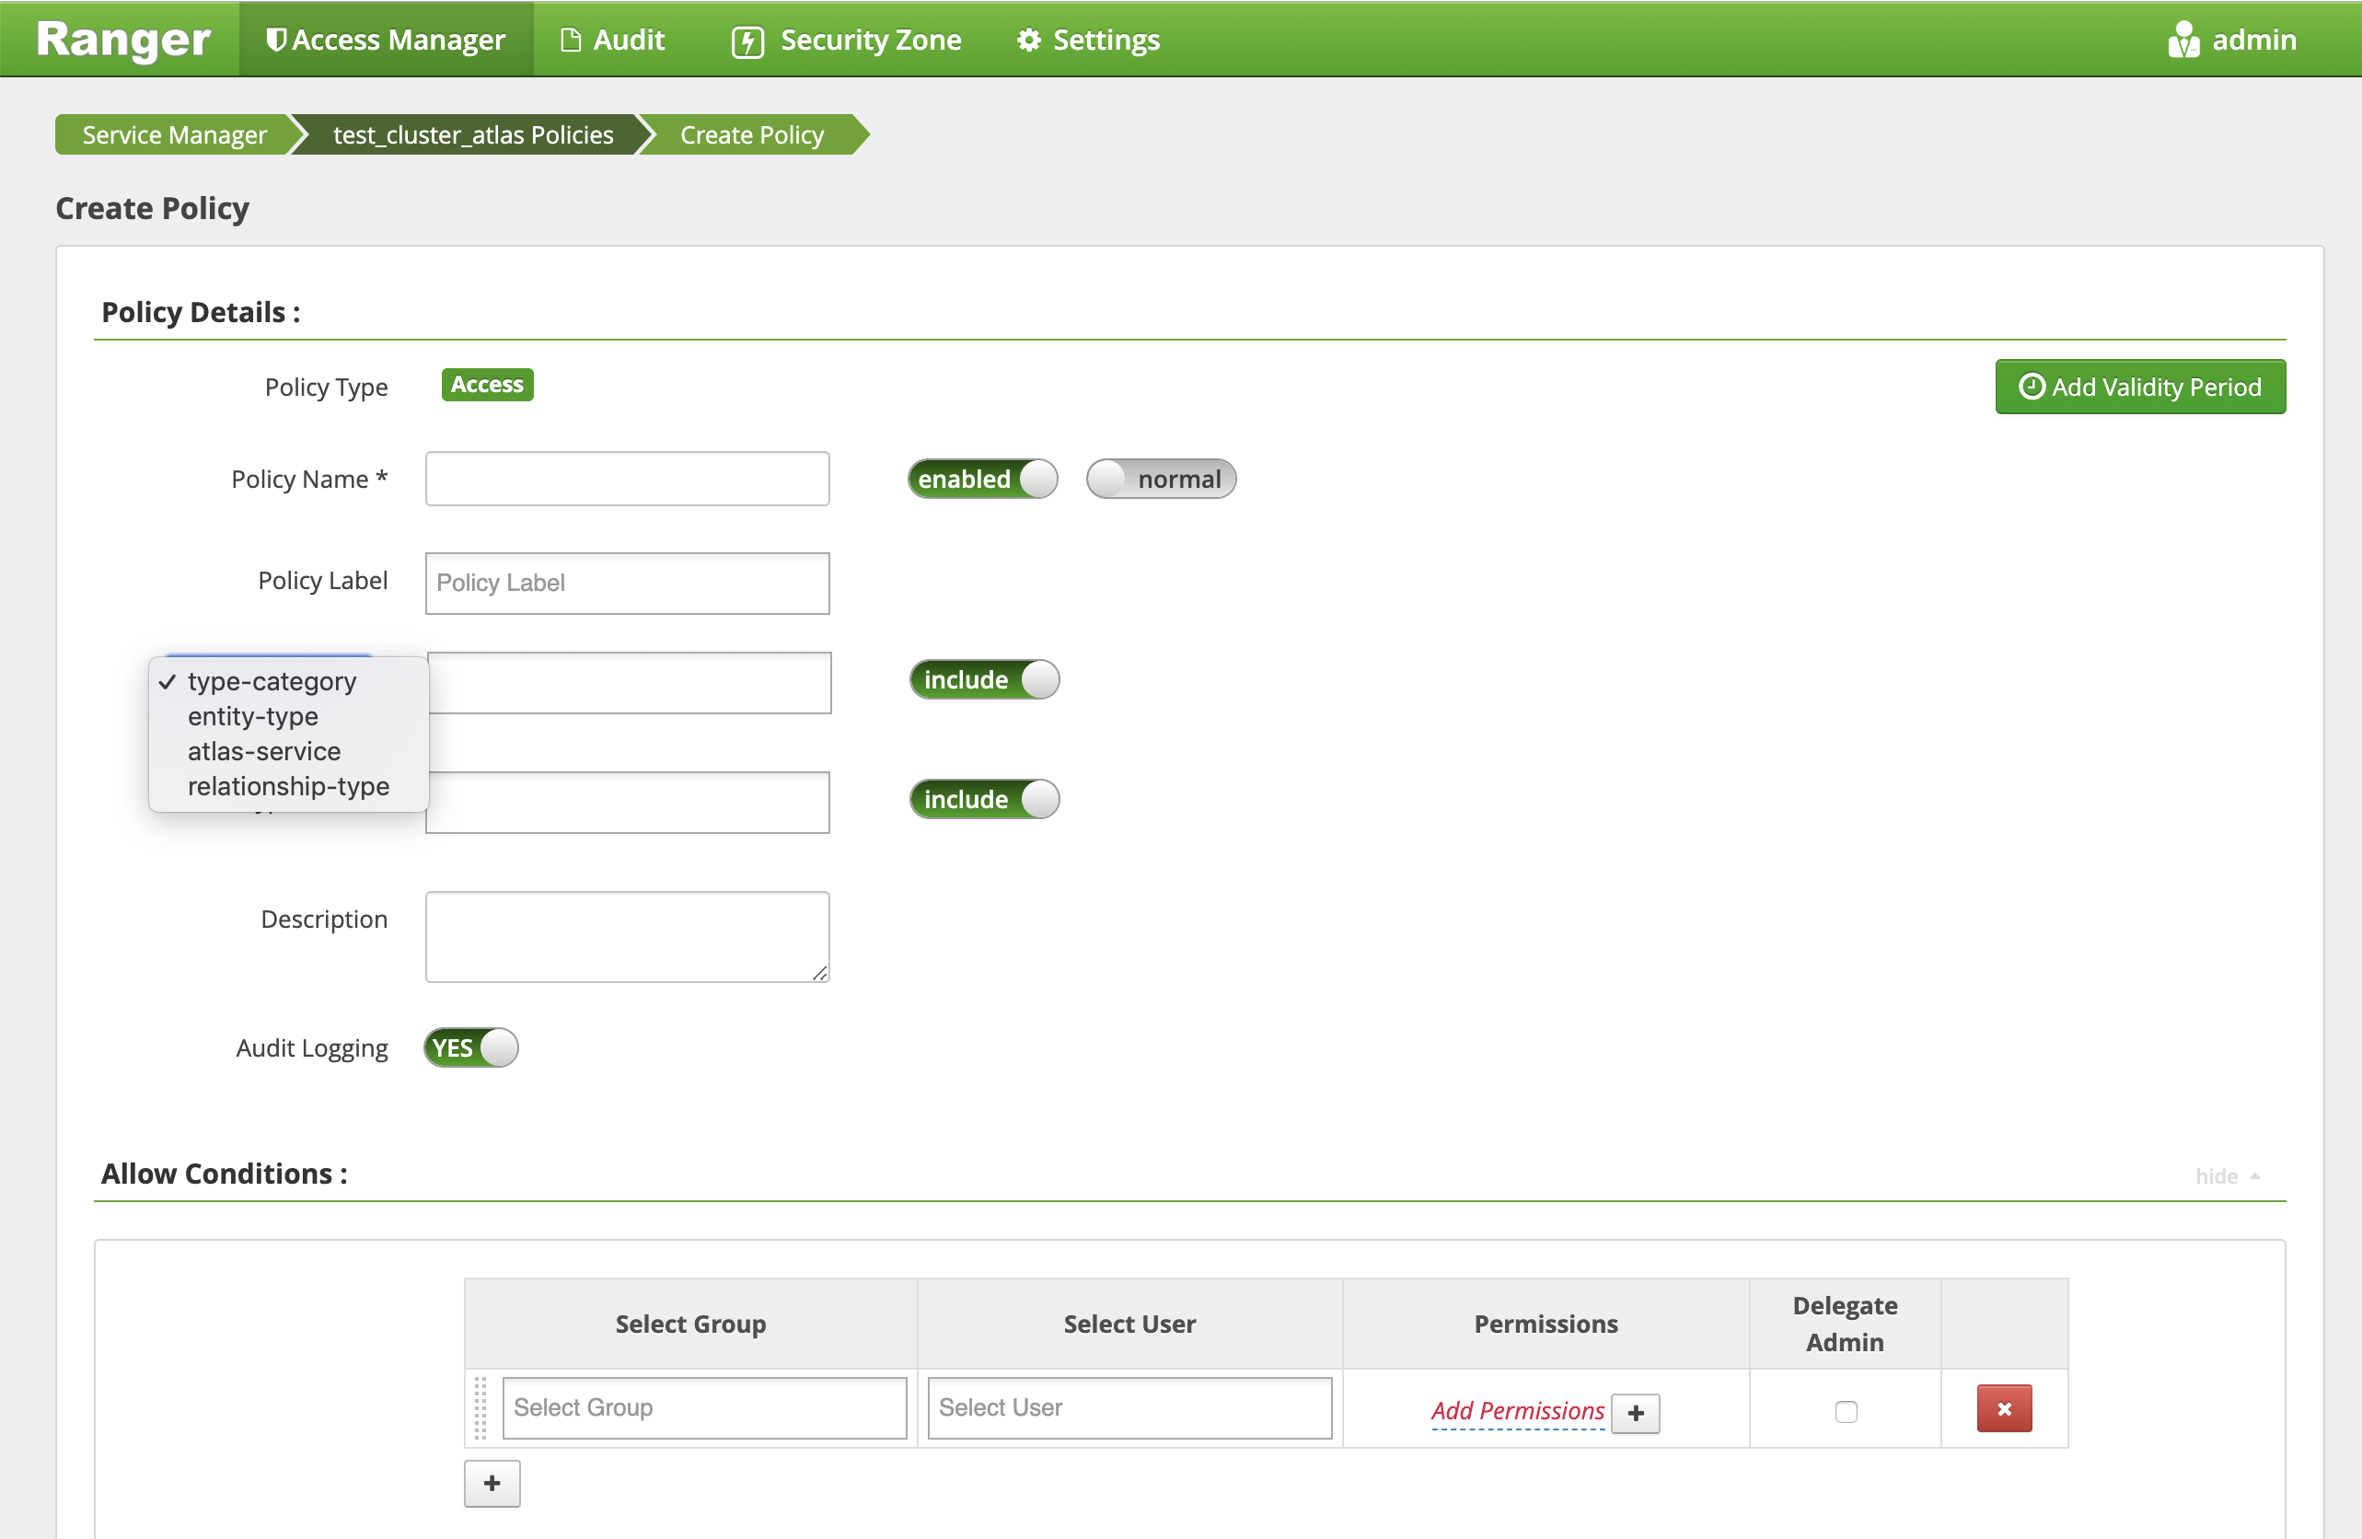Screen dimensions: 2362x1539
Task: Select entity-type from the dropdown list
Action: tap(253, 716)
